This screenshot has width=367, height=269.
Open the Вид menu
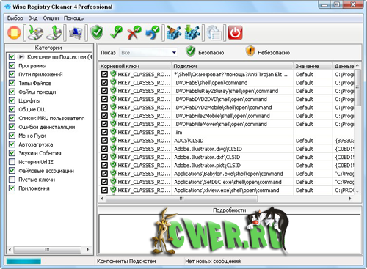[33, 18]
